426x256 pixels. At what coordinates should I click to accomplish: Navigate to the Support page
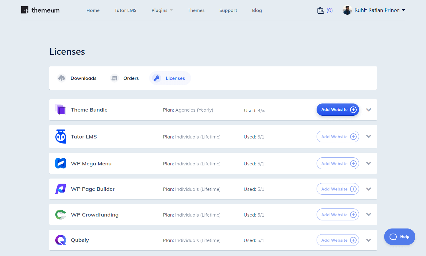tap(228, 10)
